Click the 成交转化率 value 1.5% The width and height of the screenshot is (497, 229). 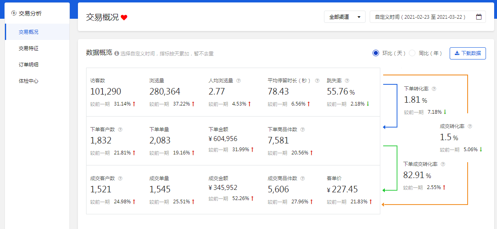click(449, 137)
